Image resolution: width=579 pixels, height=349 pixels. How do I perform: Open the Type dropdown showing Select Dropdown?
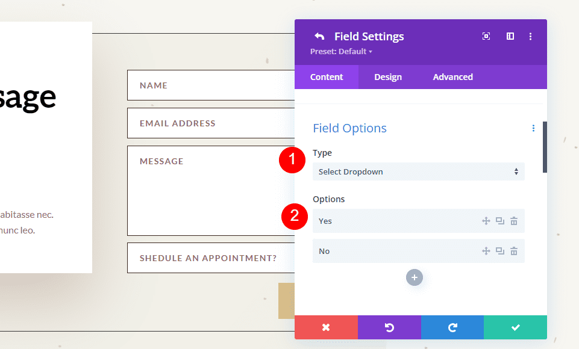coord(418,171)
